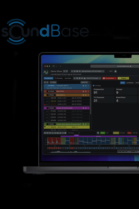Viewport: 139px width, 209px height.
Task: Open spectrum graph settings gear
Action: 65,133
